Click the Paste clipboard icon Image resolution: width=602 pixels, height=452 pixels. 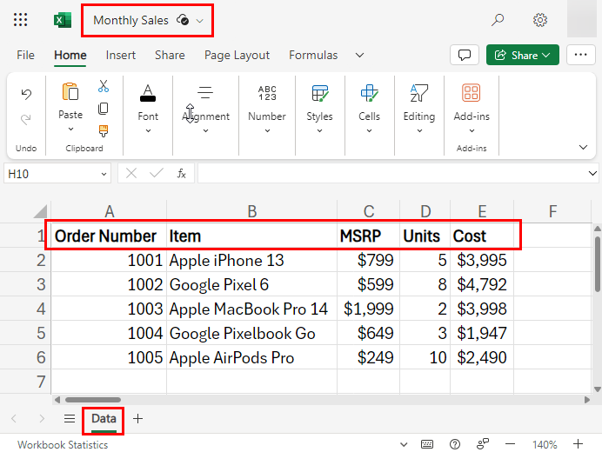click(70, 92)
